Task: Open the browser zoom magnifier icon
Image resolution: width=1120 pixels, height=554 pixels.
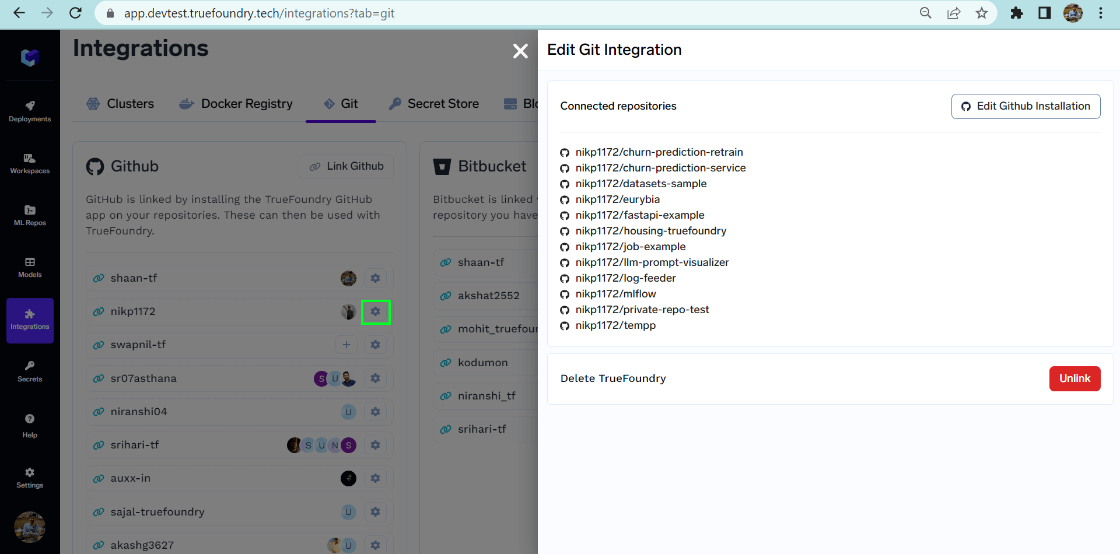Action: 926,13
